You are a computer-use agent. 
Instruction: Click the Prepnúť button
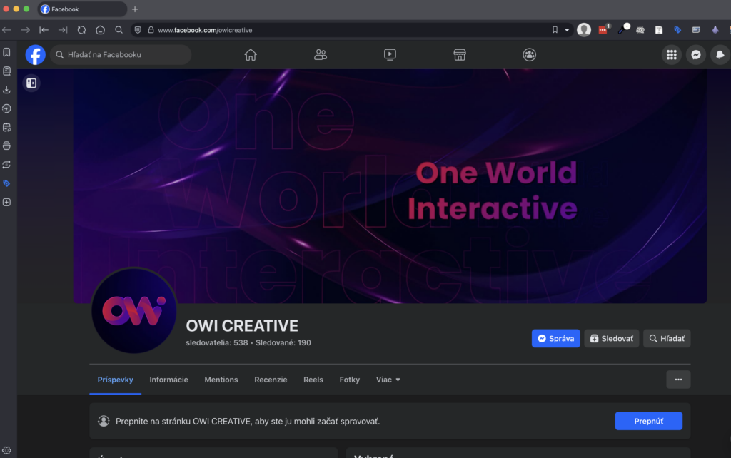(x=648, y=421)
